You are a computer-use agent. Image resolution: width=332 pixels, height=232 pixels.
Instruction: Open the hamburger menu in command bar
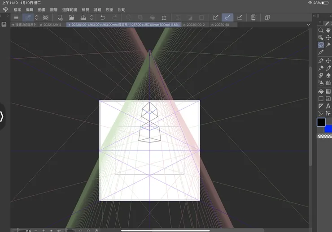tap(16, 17)
